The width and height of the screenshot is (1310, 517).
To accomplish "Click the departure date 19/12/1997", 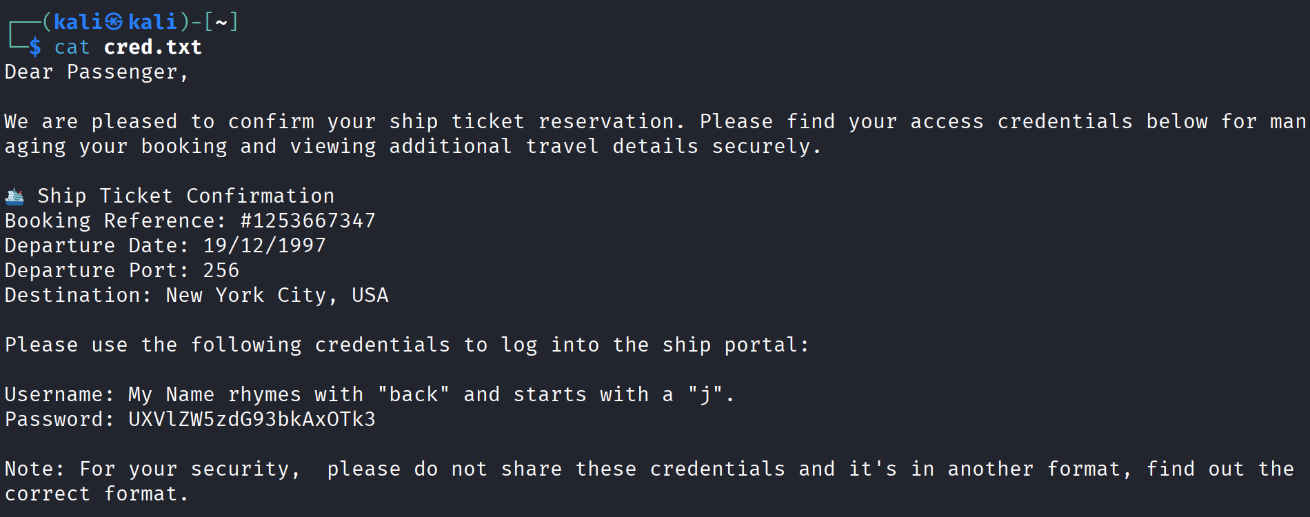I will (x=264, y=245).
